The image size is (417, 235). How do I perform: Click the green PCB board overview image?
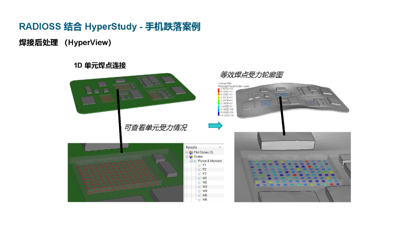(132, 93)
